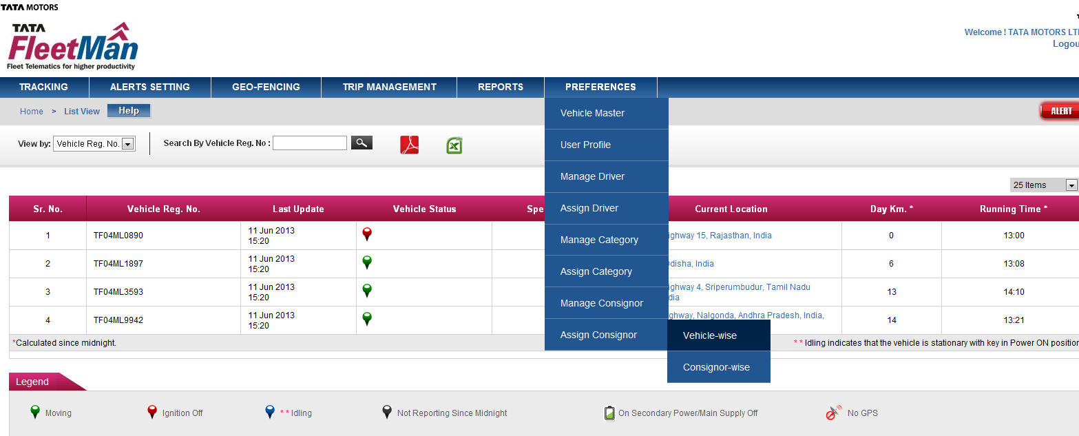Viewport: 1079px width, 436px height.
Task: Click vehicle number TF04ML1897
Action: point(118,264)
